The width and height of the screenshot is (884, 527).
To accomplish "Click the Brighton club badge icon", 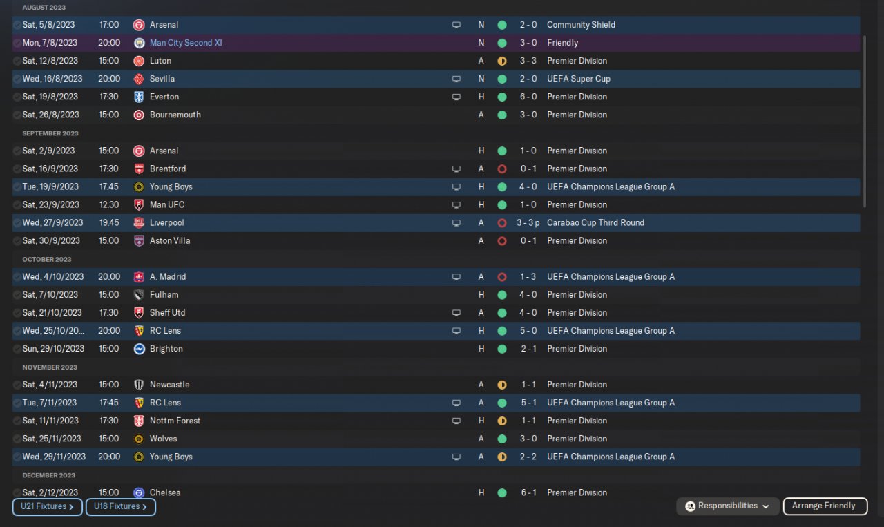I will coord(138,349).
